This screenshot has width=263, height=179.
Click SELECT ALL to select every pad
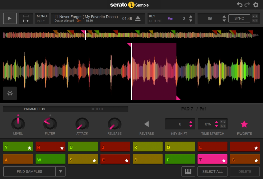[212, 171]
